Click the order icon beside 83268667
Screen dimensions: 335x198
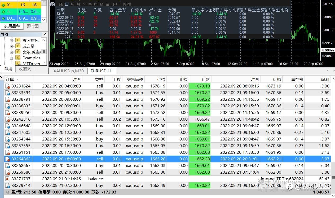(x=8, y=166)
